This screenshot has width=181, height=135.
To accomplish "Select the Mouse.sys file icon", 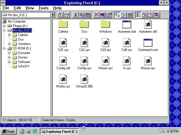I will 148,61.
